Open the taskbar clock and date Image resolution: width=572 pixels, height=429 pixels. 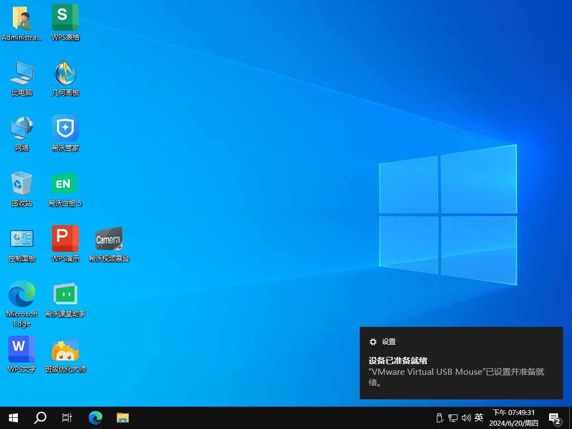coord(514,418)
